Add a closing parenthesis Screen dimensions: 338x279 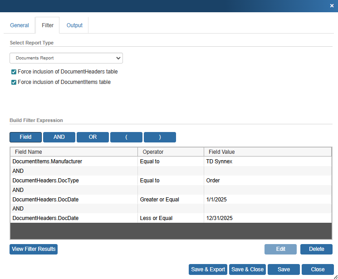[x=160, y=137]
